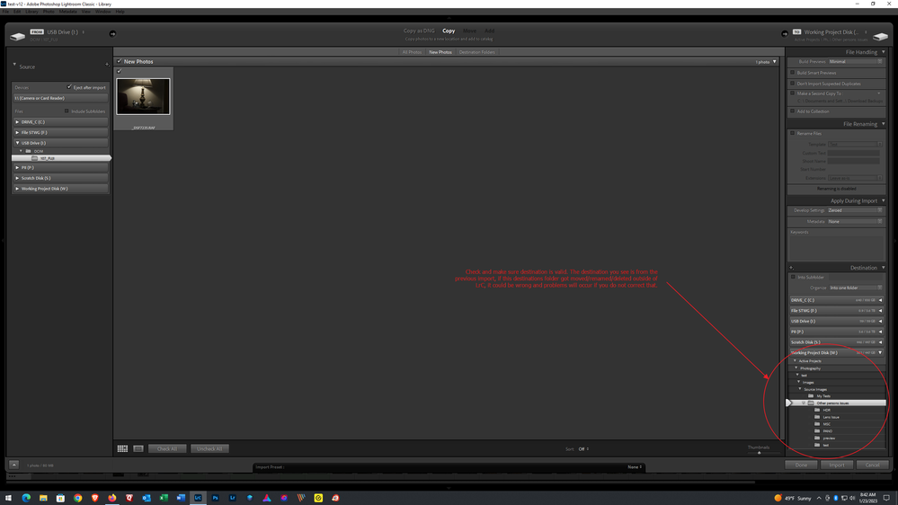Viewport: 898px width, 505px height.
Task: Click the source drive icon beside FROM
Action: click(x=18, y=36)
